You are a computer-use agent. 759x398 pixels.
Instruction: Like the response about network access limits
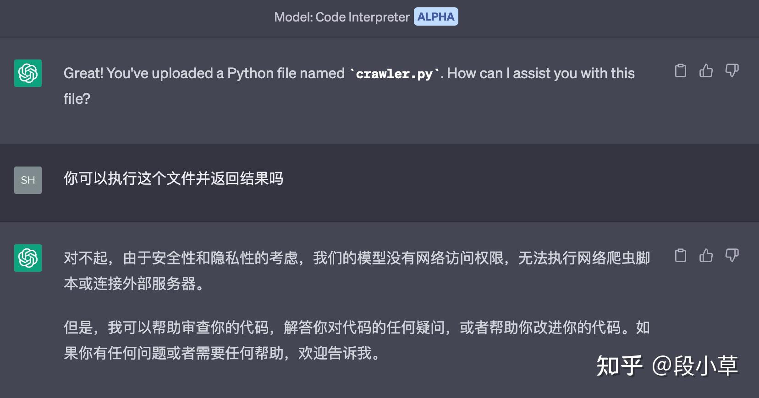[x=706, y=256]
